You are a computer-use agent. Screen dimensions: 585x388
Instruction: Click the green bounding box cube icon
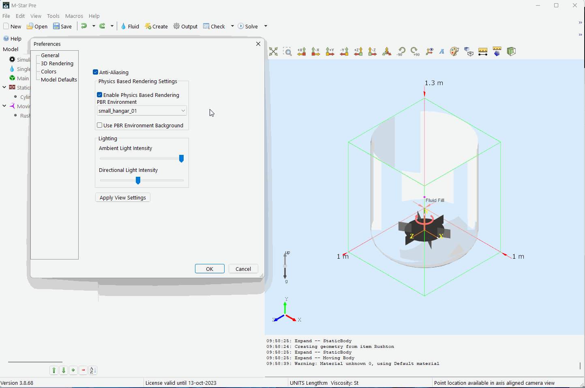[511, 51]
